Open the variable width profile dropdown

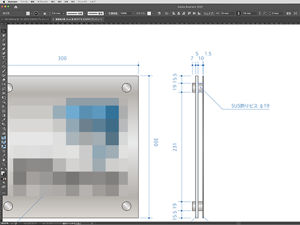coord(85,13)
